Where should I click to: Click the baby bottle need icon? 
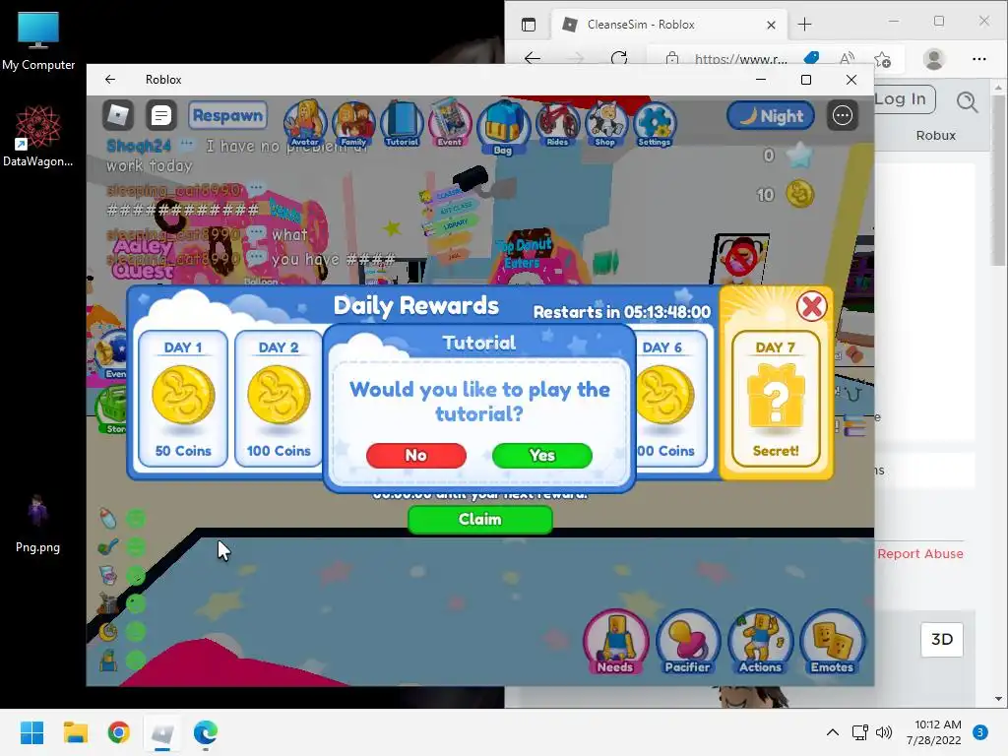pos(108,518)
